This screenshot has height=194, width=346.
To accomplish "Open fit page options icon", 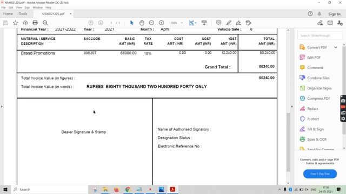I will (x=191, y=23).
